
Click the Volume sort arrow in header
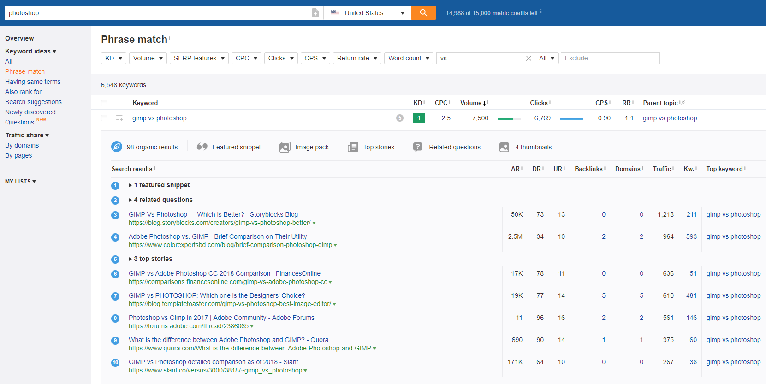click(x=484, y=103)
